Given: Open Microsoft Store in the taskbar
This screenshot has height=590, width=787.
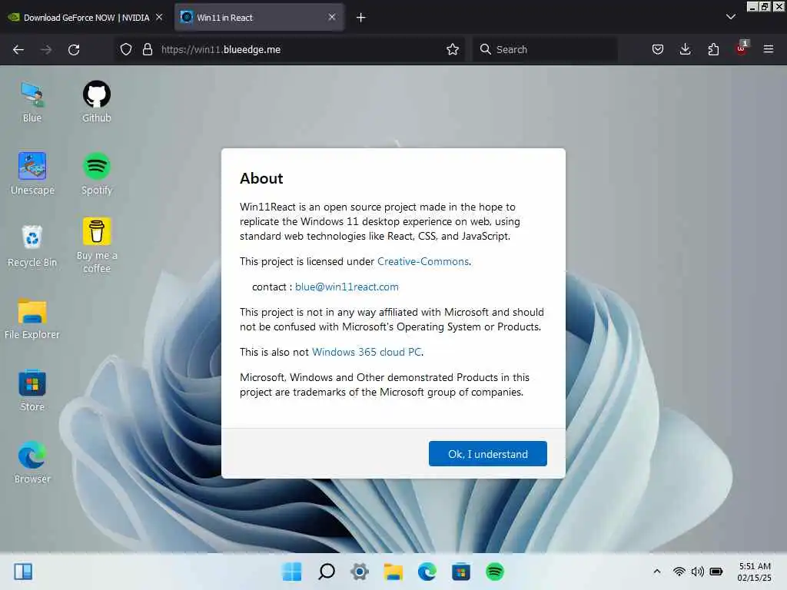Looking at the screenshot, I should [461, 572].
